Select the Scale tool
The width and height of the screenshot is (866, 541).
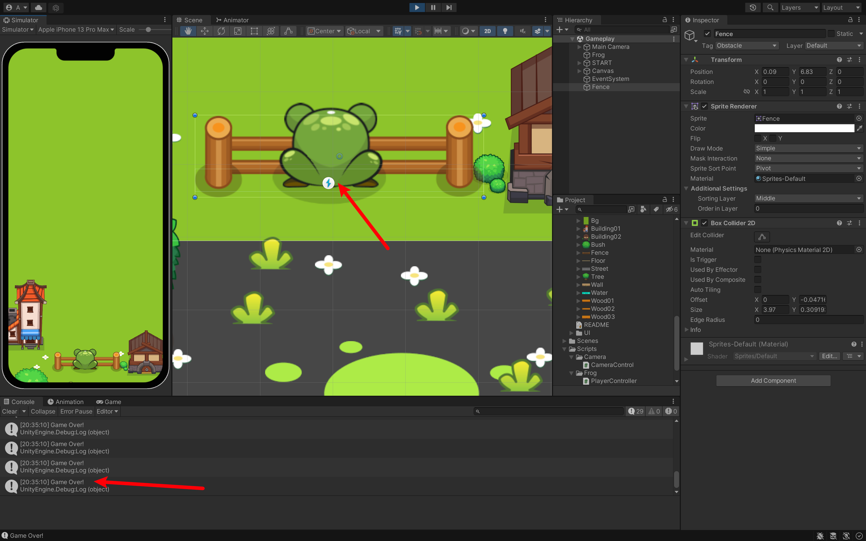coord(238,31)
